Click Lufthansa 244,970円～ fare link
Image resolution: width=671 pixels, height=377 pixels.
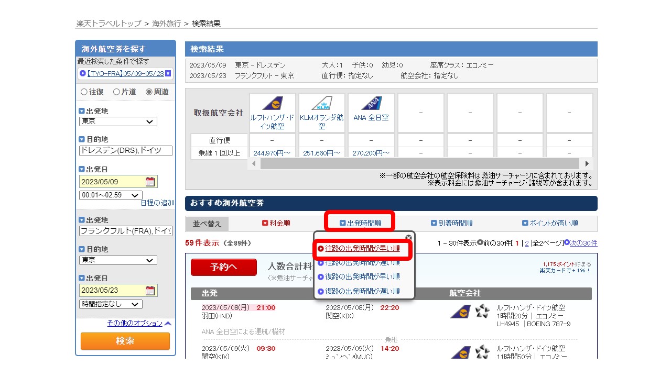pos(272,153)
